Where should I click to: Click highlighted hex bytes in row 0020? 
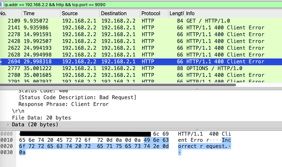(x=94, y=146)
